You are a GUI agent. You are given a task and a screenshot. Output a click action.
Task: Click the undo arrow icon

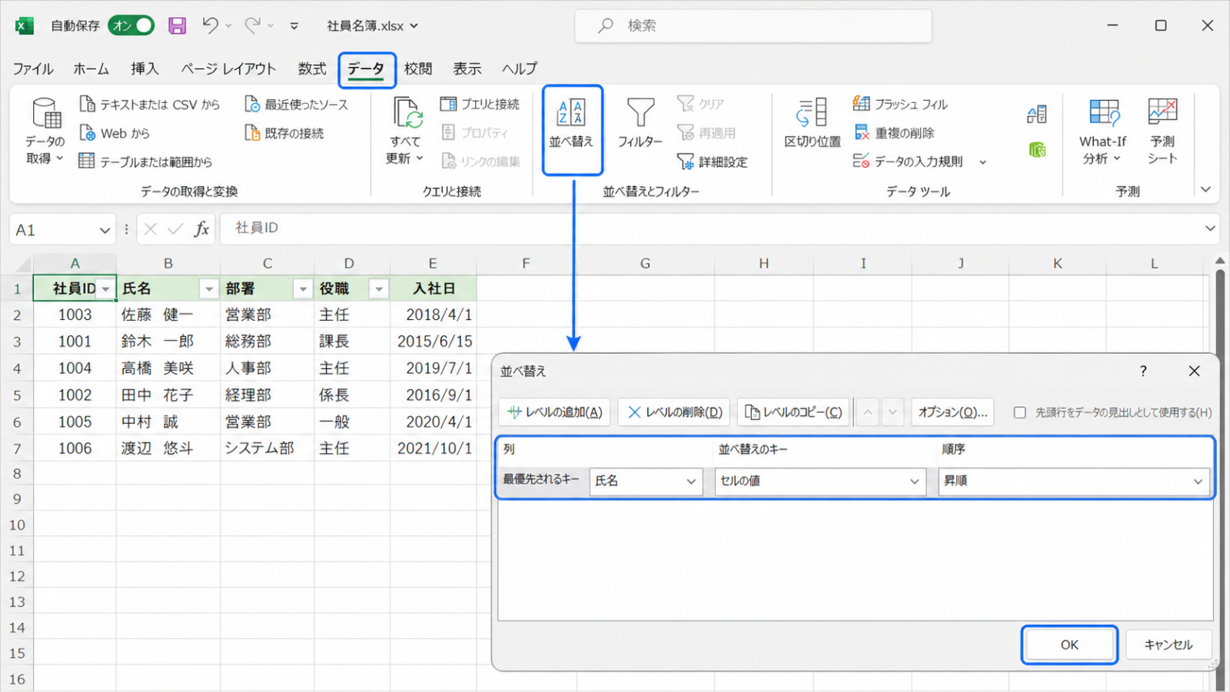pyautogui.click(x=210, y=25)
